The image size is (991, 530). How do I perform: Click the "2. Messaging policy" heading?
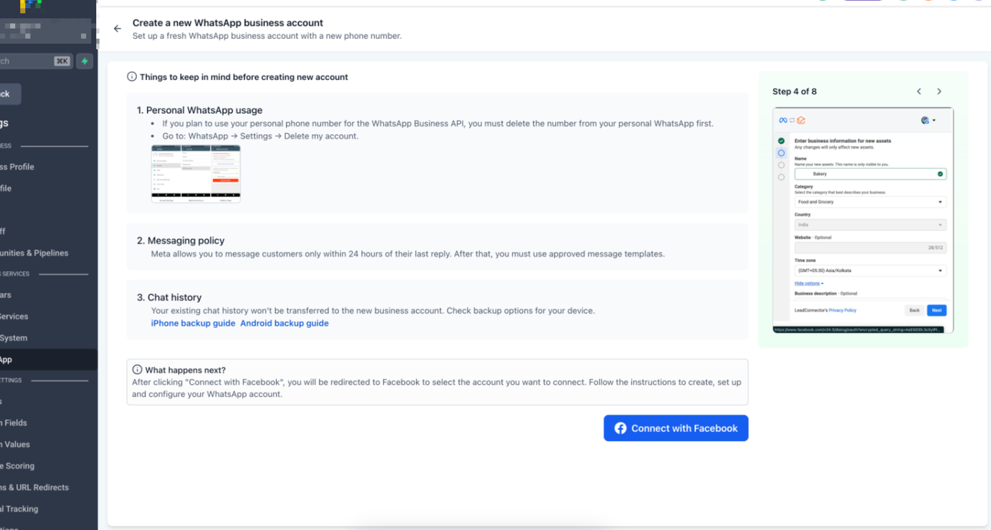coord(180,240)
